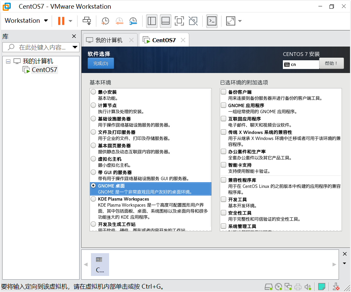Click the CentOS7 VM thumbnail

[100, 264]
